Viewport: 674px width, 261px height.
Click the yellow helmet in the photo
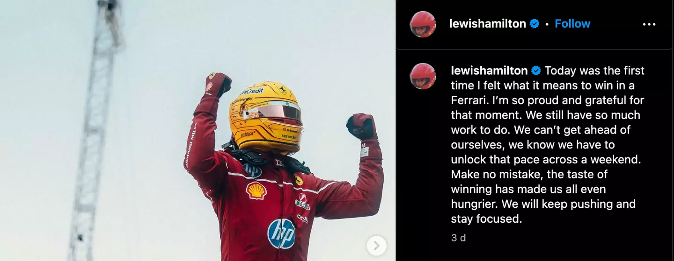[265, 117]
